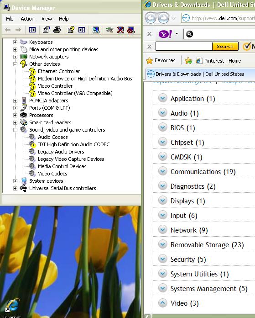This screenshot has width=255, height=318.
Task: Expand the Audio (1) driver category
Action: pyautogui.click(x=163, y=113)
